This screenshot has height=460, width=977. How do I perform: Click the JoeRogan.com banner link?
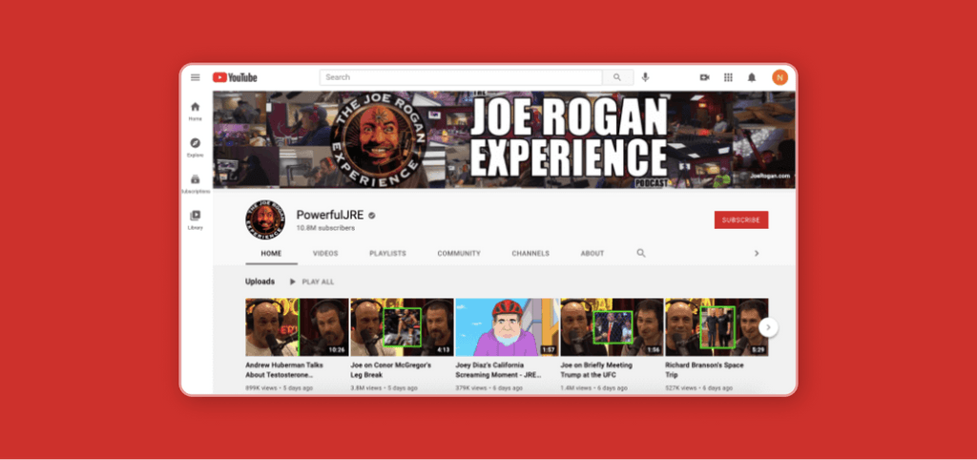point(770,176)
